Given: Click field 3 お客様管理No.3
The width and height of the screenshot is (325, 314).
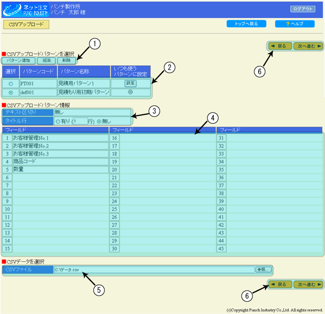Looking at the screenshot, I should 61,154.
